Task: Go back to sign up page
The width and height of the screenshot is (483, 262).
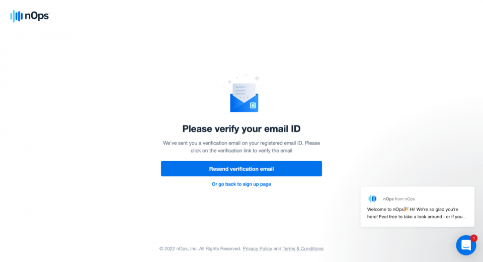Action: [x=241, y=184]
